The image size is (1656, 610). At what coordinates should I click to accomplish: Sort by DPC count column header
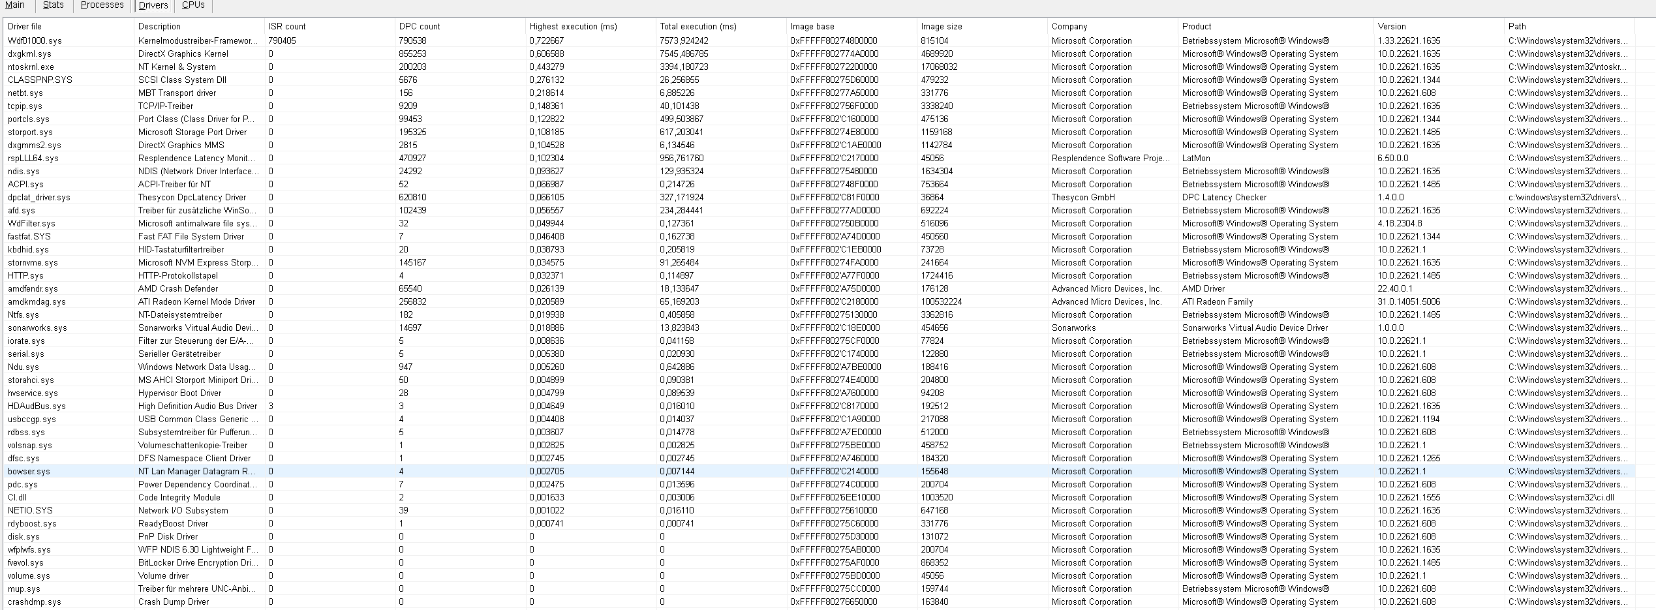click(x=459, y=26)
